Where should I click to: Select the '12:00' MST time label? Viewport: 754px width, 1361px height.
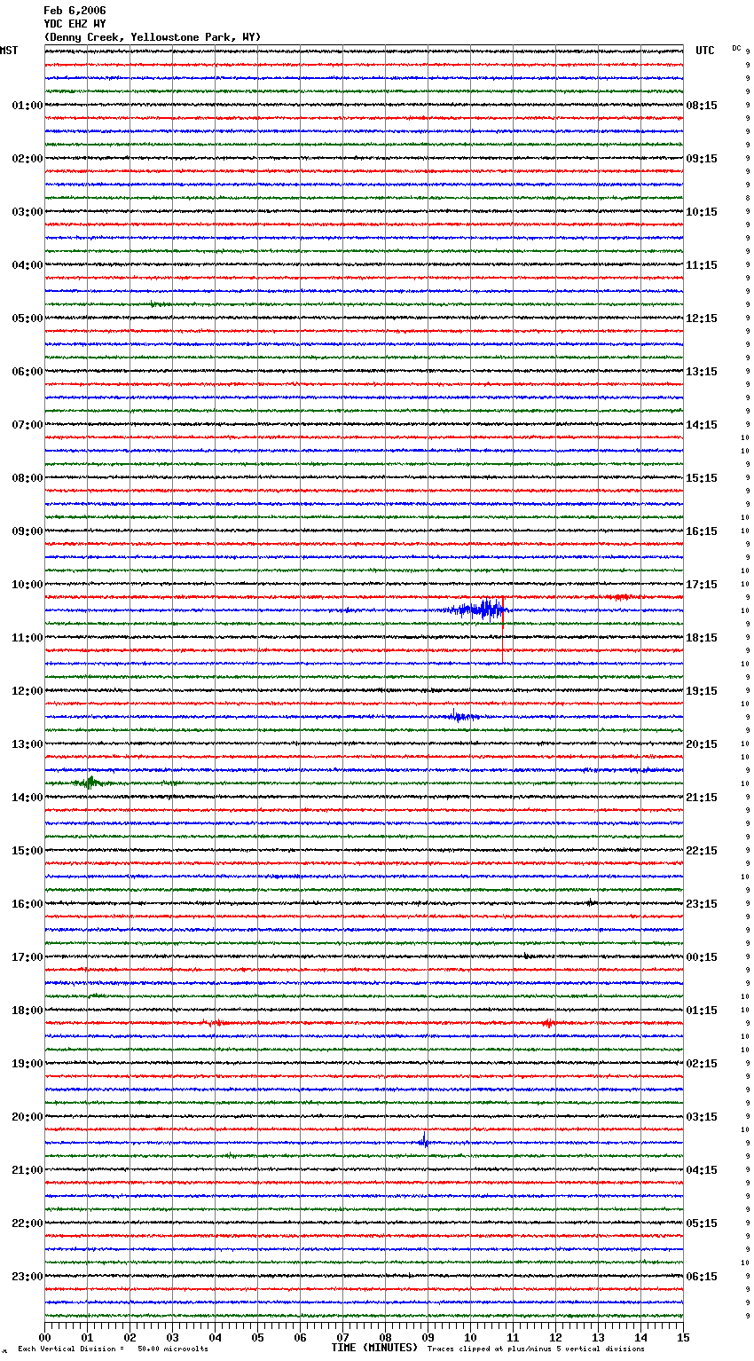tap(27, 691)
